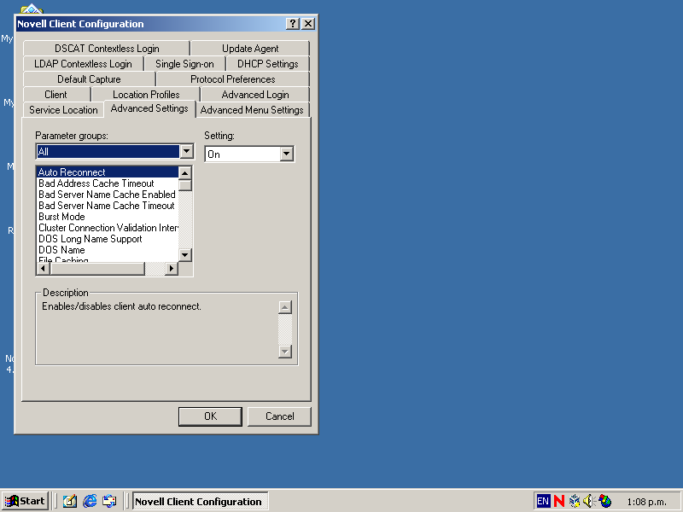
Task: Click the Description box scroll down arrow
Action: click(x=285, y=352)
